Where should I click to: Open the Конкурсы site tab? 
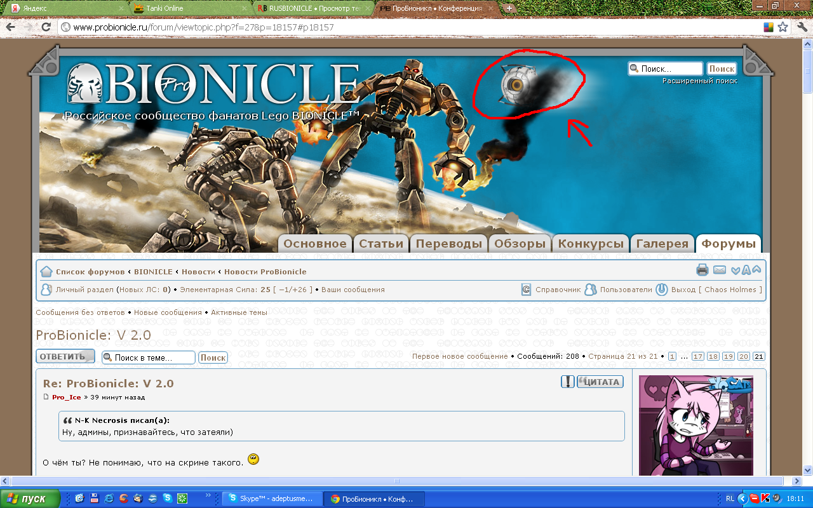pyautogui.click(x=591, y=244)
